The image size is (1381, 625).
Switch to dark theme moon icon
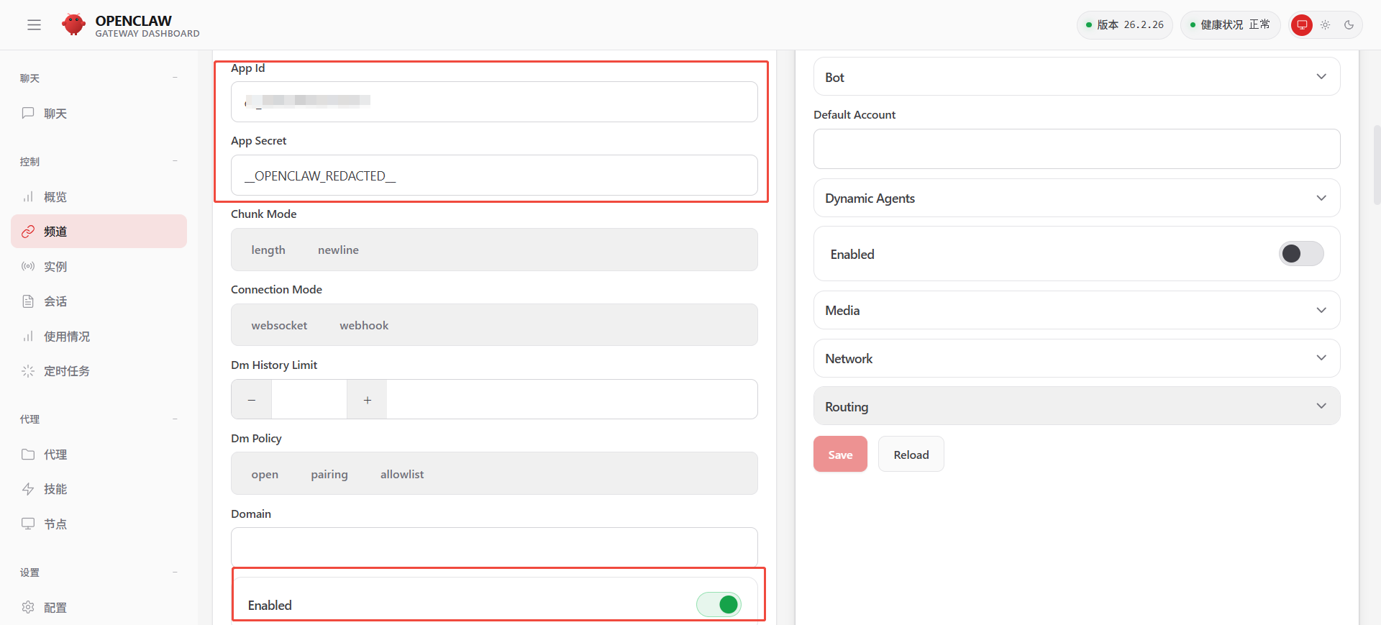point(1349,25)
